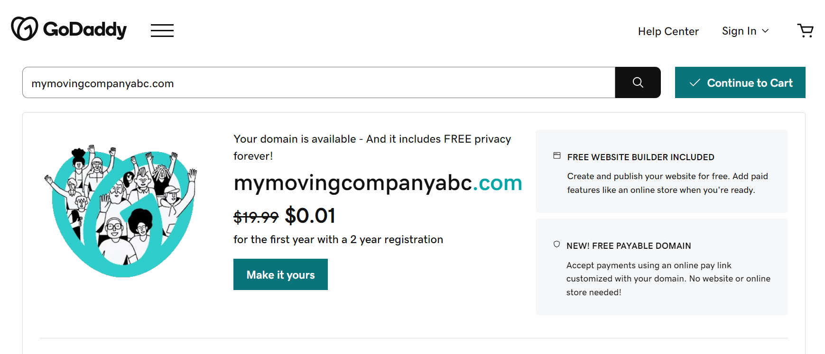This screenshot has height=354, width=825.
Task: Click the GoDaddy heart logo icon
Action: point(25,28)
